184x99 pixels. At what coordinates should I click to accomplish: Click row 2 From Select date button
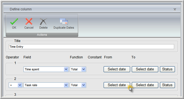click(x=117, y=85)
